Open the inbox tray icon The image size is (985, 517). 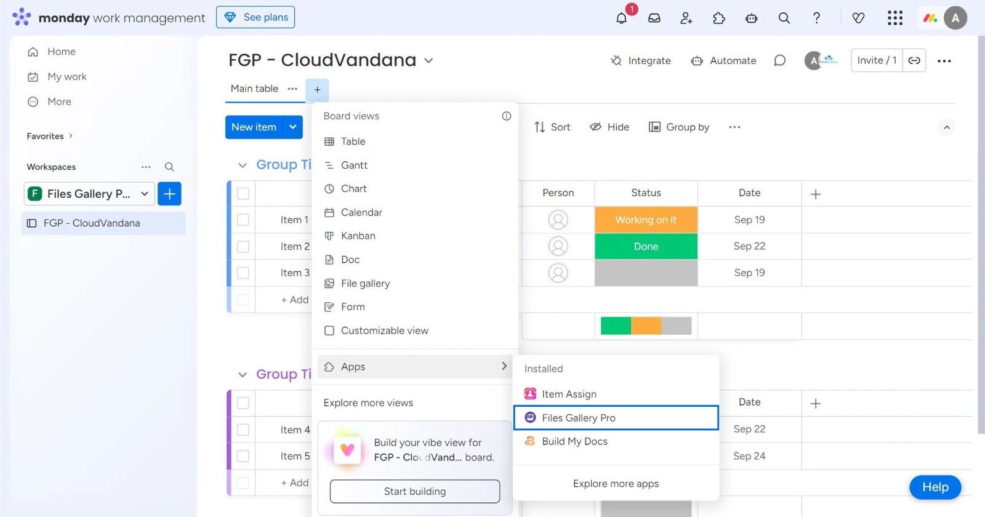654,18
